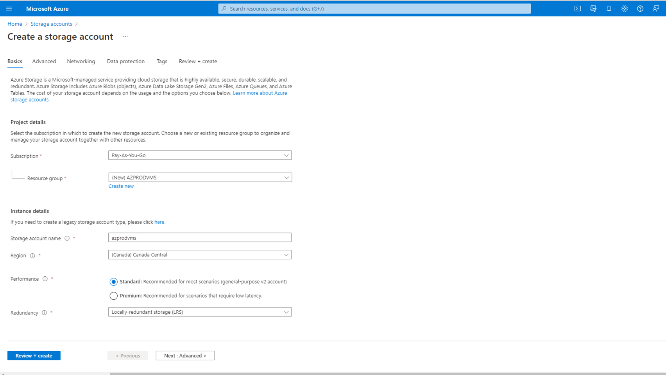Click the Previous button

coord(128,355)
